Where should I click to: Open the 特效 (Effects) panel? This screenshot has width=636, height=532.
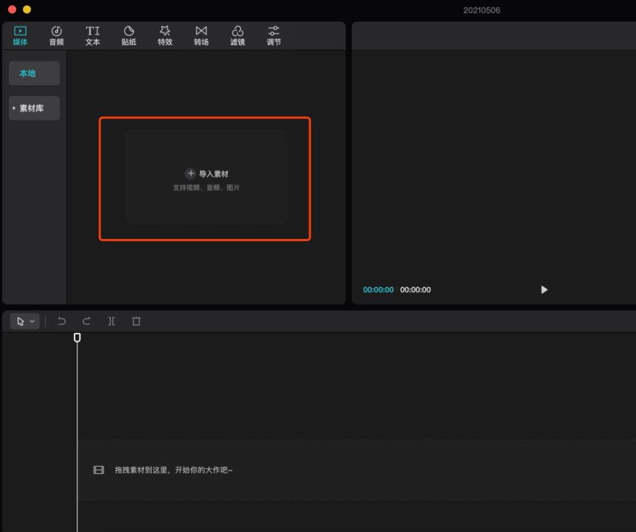(x=165, y=36)
